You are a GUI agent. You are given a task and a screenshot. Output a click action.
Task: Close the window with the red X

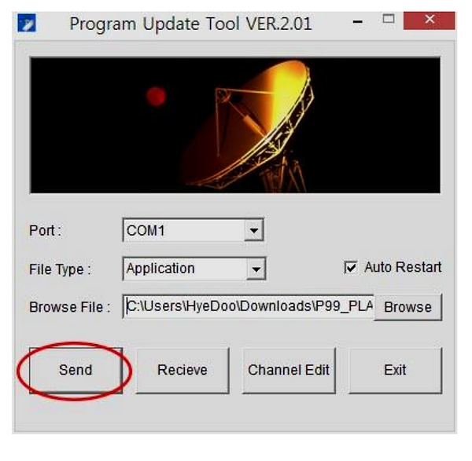(429, 20)
